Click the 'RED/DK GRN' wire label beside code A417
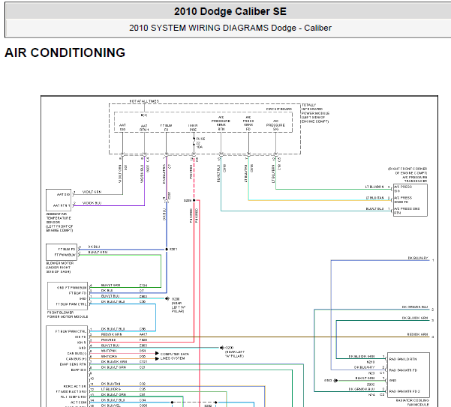The height and width of the screenshot is (407, 451). pyautogui.click(x=111, y=334)
